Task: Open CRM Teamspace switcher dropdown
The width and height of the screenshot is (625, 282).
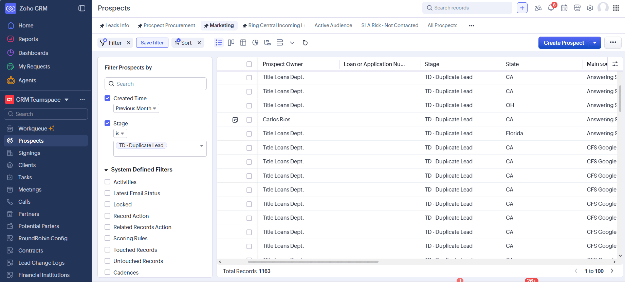Action: 67,100
